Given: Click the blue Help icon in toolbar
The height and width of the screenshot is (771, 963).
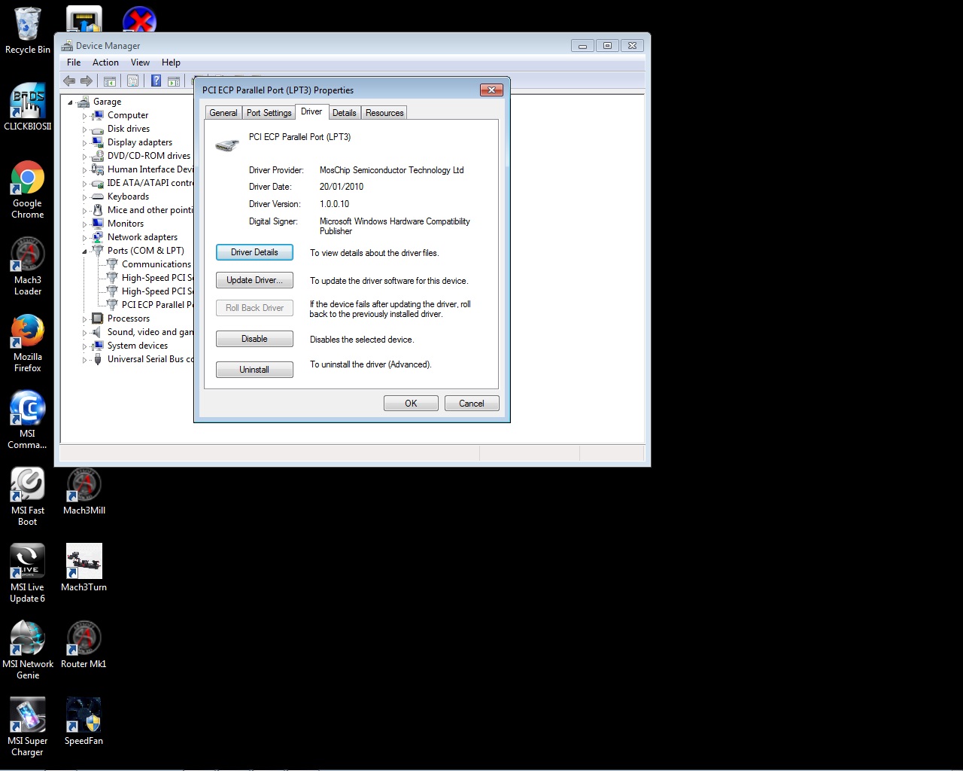Looking at the screenshot, I should click(x=156, y=81).
